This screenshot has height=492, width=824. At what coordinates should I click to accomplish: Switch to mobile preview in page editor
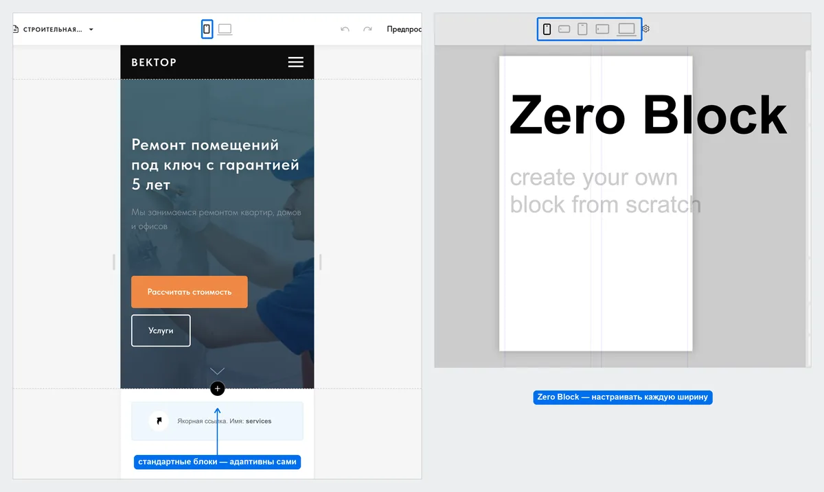click(x=207, y=30)
